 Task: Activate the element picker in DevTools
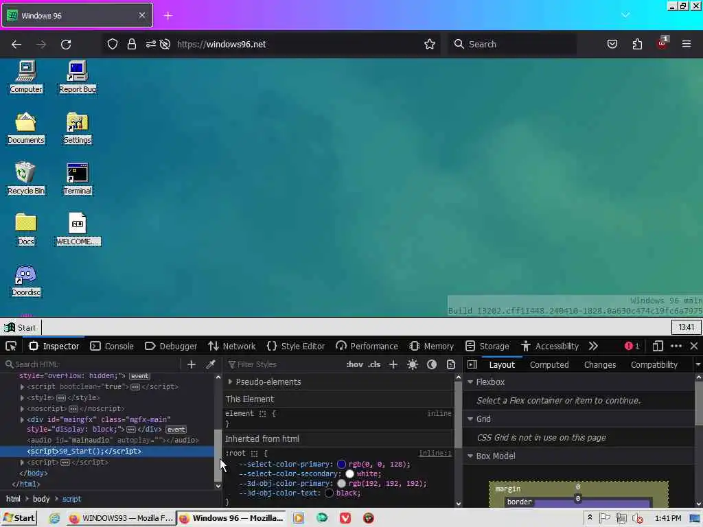pyautogui.click(x=11, y=346)
